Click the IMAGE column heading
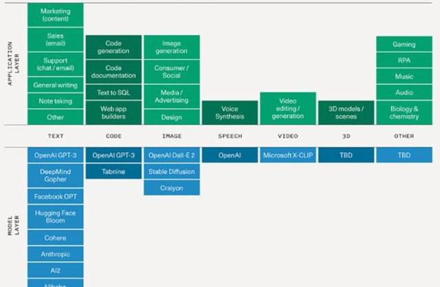The image size is (440, 287). 172,136
